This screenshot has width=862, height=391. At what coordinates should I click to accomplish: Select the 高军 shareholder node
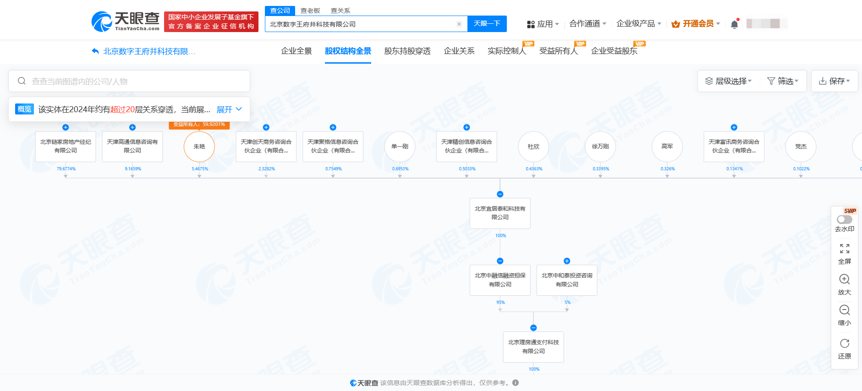[x=667, y=147]
